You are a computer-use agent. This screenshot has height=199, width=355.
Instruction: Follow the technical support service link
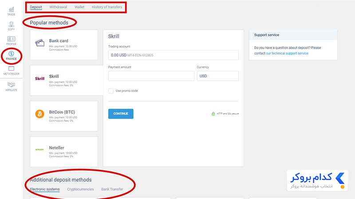[287, 53]
